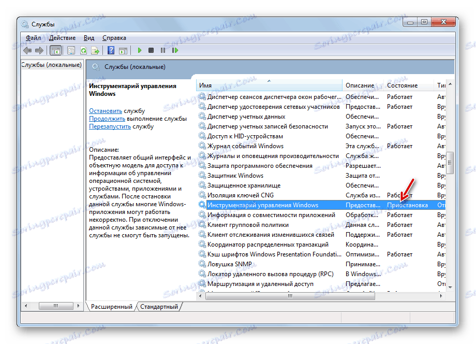
Task: Select Диспетчер удостоверения сетевых участников row
Action: tap(322, 107)
